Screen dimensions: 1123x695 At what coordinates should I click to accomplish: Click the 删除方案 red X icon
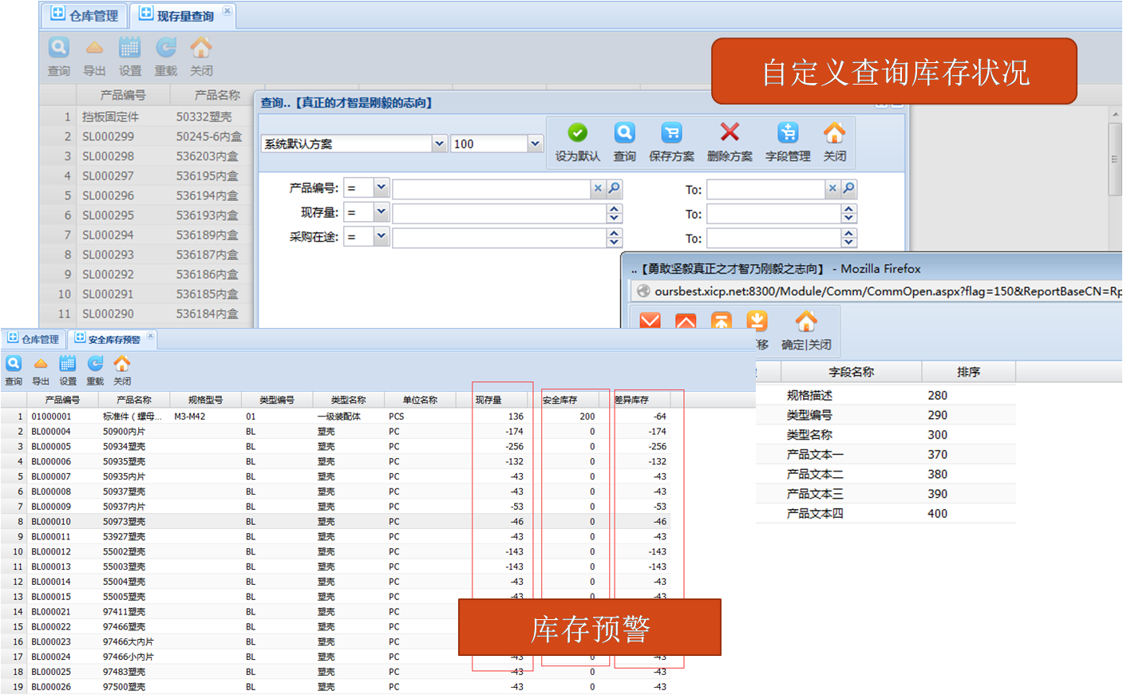[730, 132]
